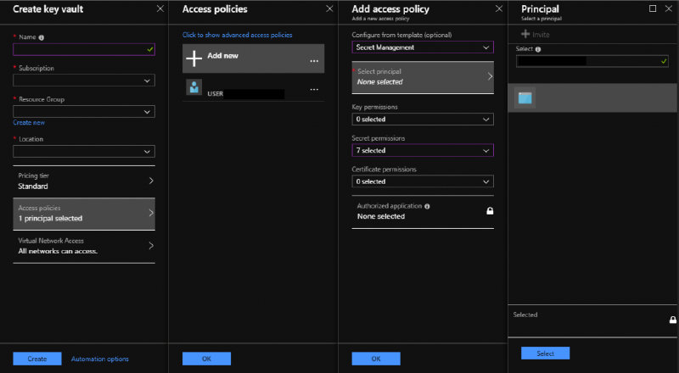This screenshot has width=679, height=373.
Task: Select the USER entry icon in Access policies
Action: pos(194,87)
